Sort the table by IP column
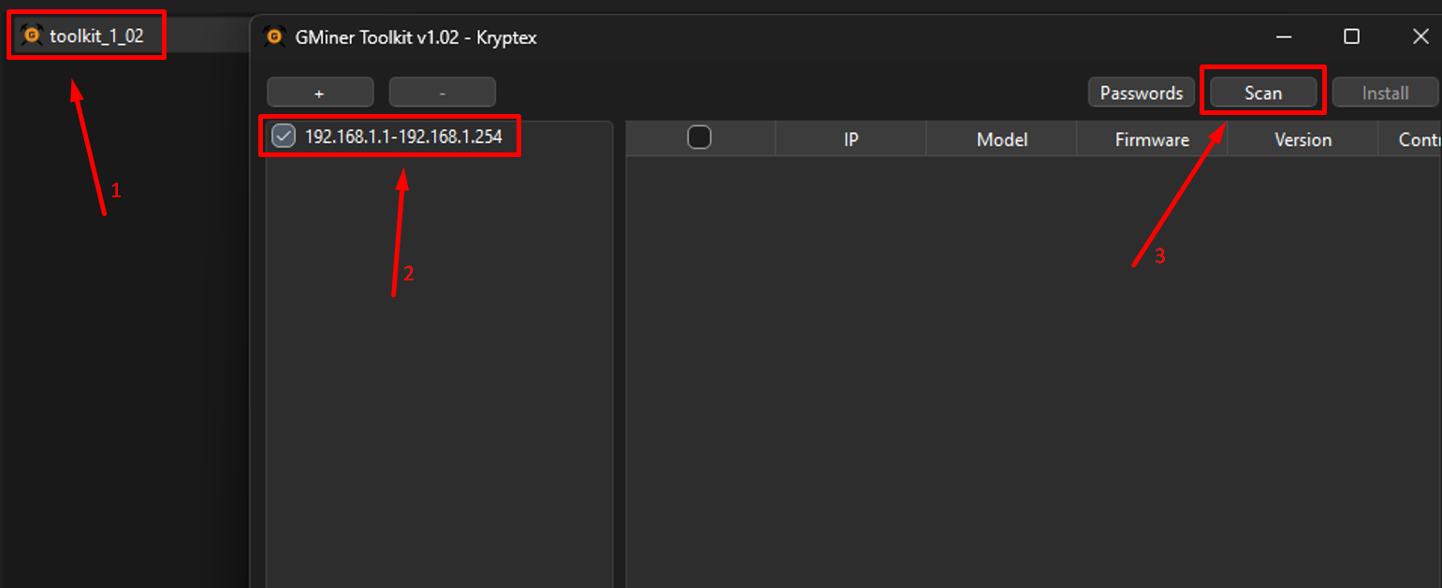1442x588 pixels. click(x=851, y=139)
